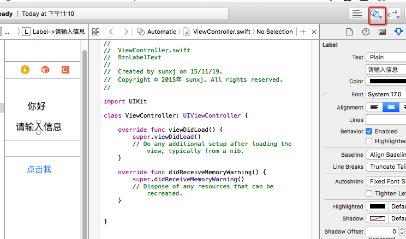
Task: Open the Assistant editor
Action: pyautogui.click(x=377, y=14)
